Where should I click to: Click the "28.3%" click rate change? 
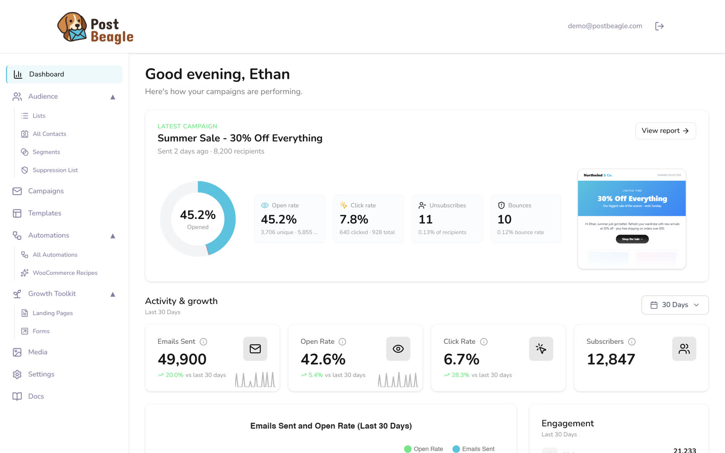(x=460, y=376)
